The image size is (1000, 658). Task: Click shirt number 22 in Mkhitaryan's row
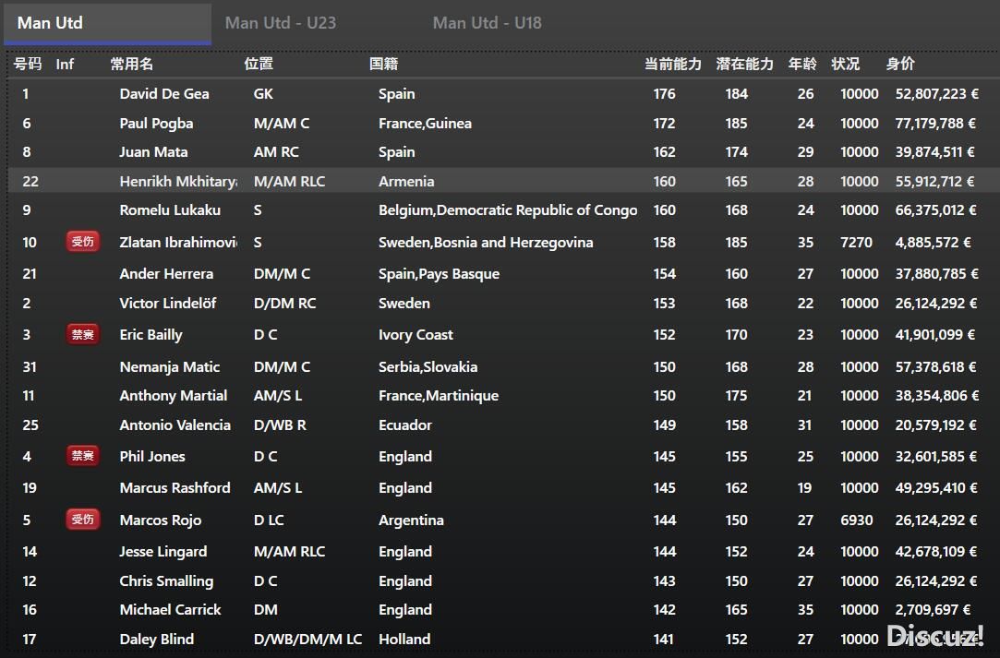[30, 181]
